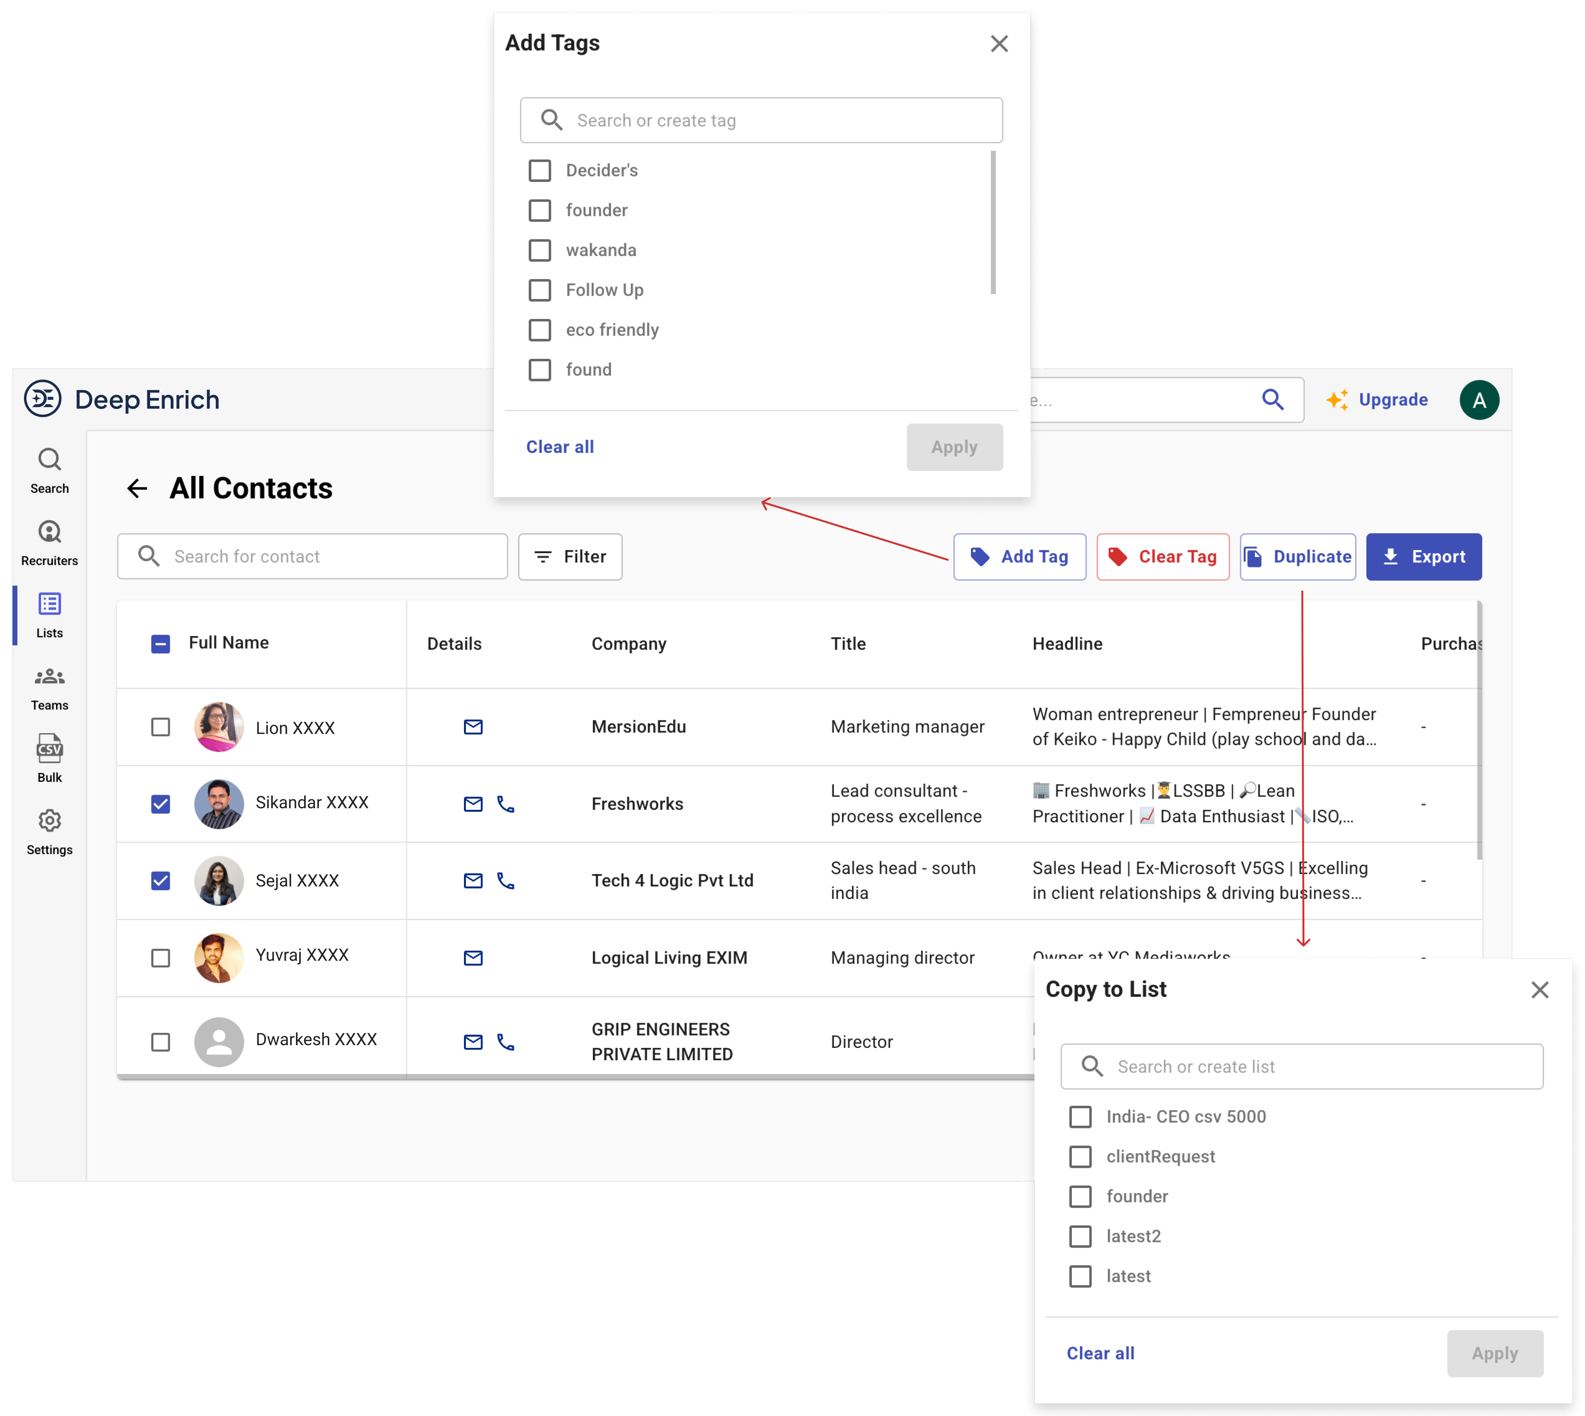Select the clientRequest list checkbox
1585x1416 pixels.
point(1080,1157)
